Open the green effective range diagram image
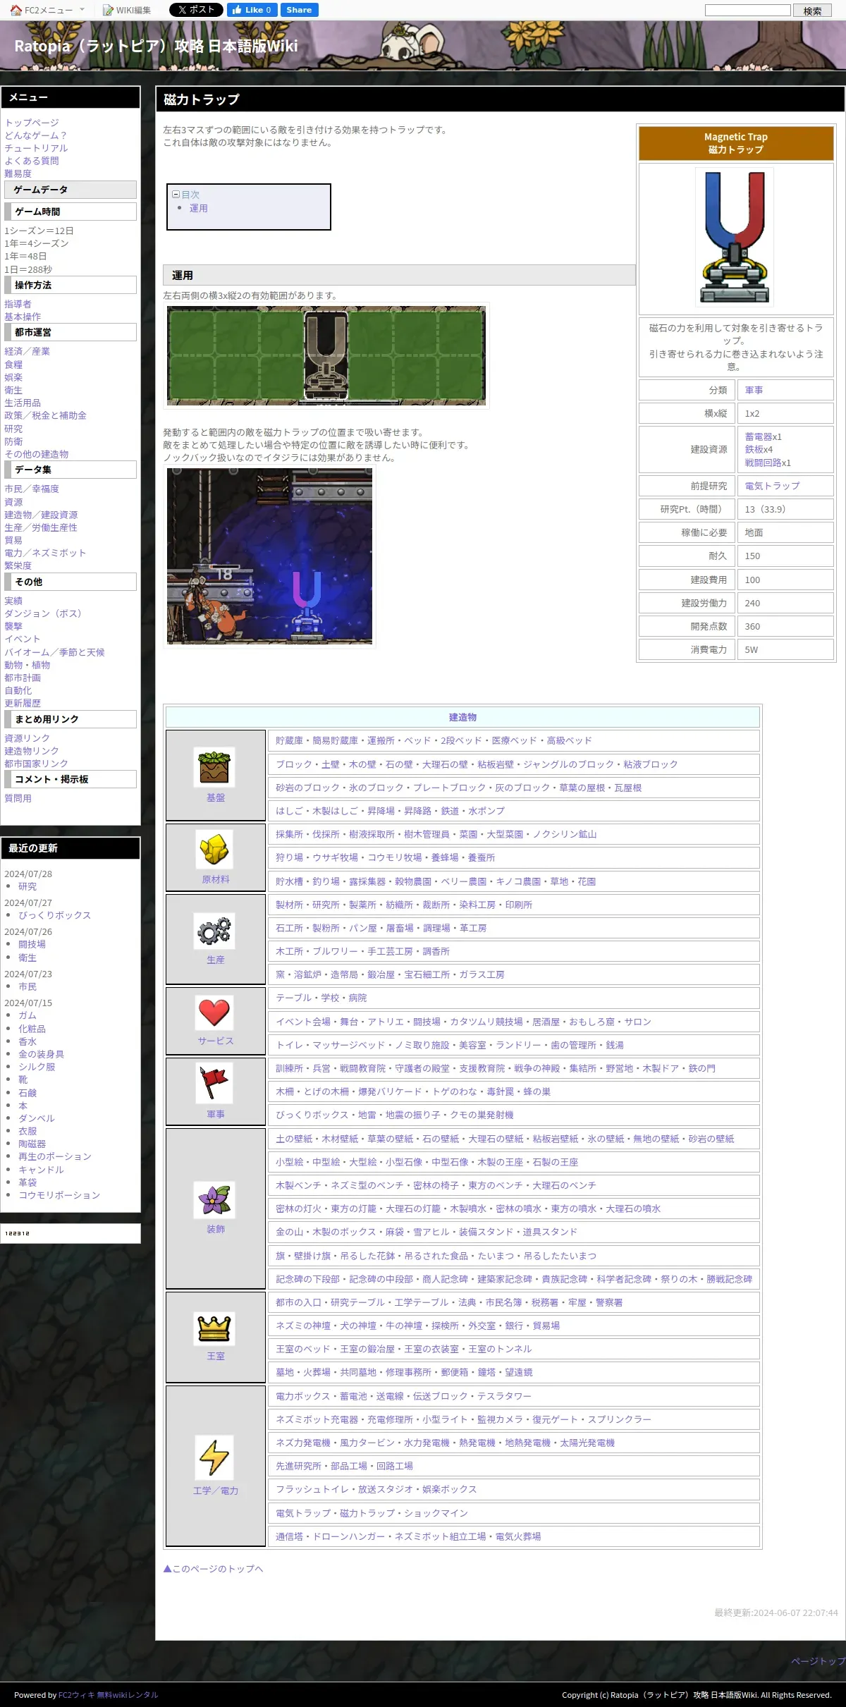This screenshot has width=846, height=1707. click(x=326, y=356)
